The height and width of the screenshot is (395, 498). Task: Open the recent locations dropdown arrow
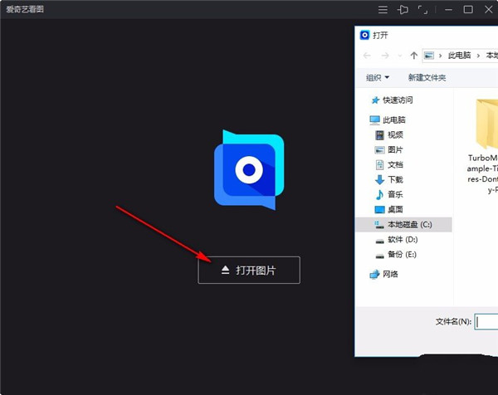point(400,56)
